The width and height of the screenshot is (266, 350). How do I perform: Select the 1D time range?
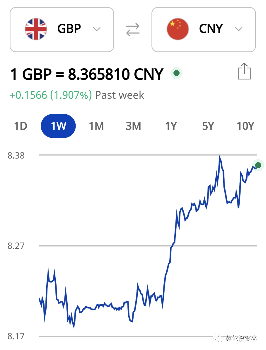21,126
